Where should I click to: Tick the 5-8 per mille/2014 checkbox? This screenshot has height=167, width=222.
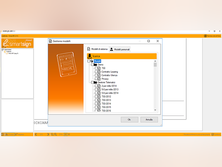[96, 93]
